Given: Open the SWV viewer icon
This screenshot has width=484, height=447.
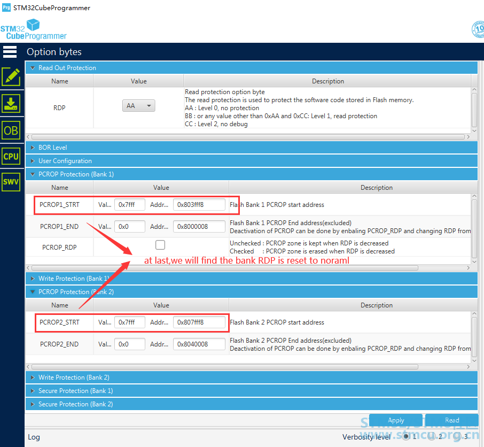Looking at the screenshot, I should point(11,182).
